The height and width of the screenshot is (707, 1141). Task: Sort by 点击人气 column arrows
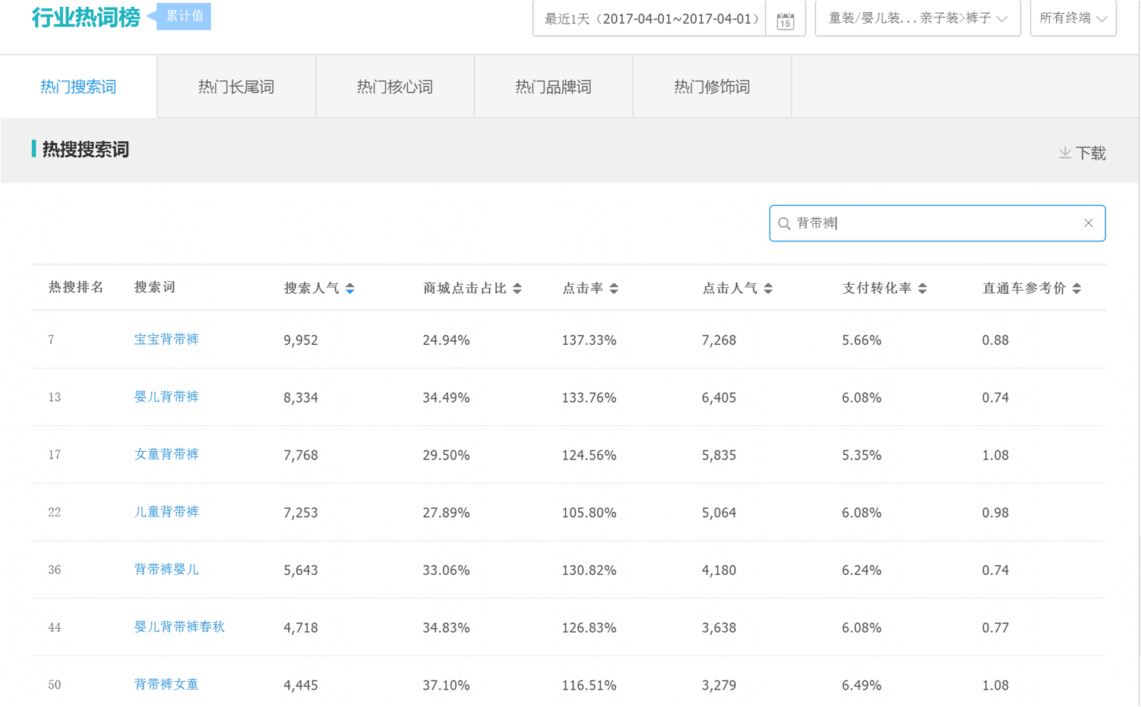(768, 289)
